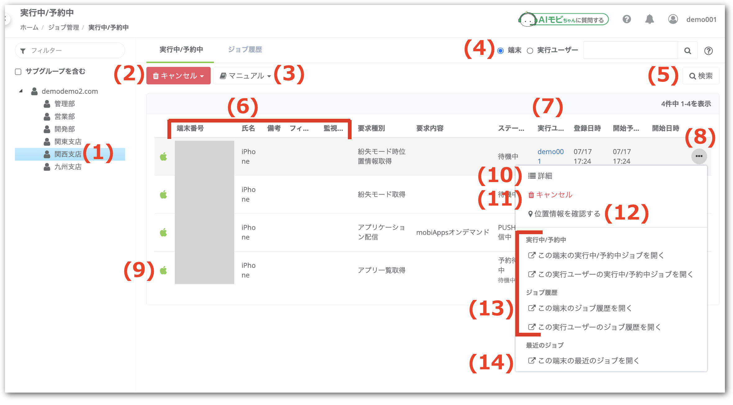Image resolution: width=733 pixels, height=405 pixels.
Task: Open the demo001 user link in first row
Action: click(550, 156)
